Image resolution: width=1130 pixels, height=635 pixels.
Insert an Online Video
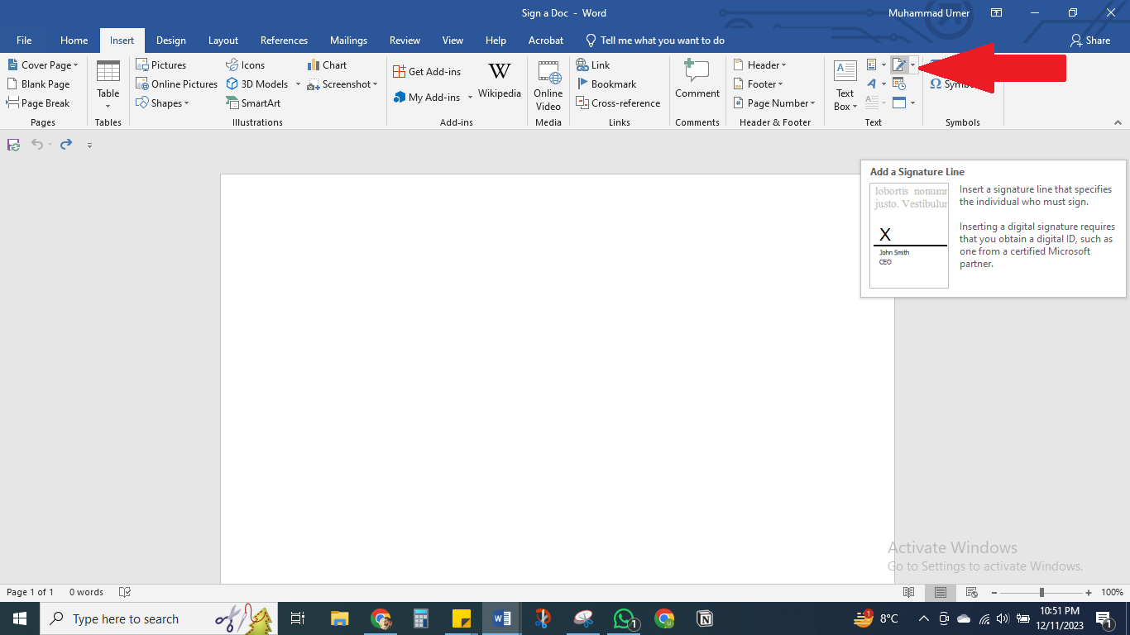548,85
